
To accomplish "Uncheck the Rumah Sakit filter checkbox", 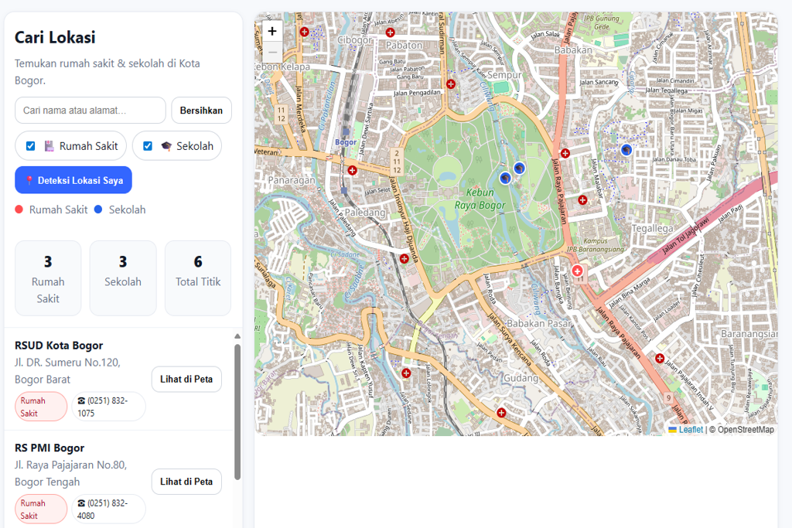I will click(x=30, y=146).
